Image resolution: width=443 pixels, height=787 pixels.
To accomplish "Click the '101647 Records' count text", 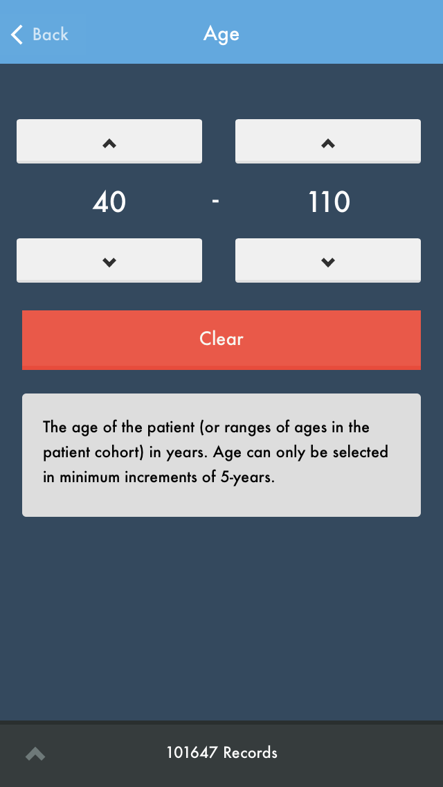I will click(221, 752).
